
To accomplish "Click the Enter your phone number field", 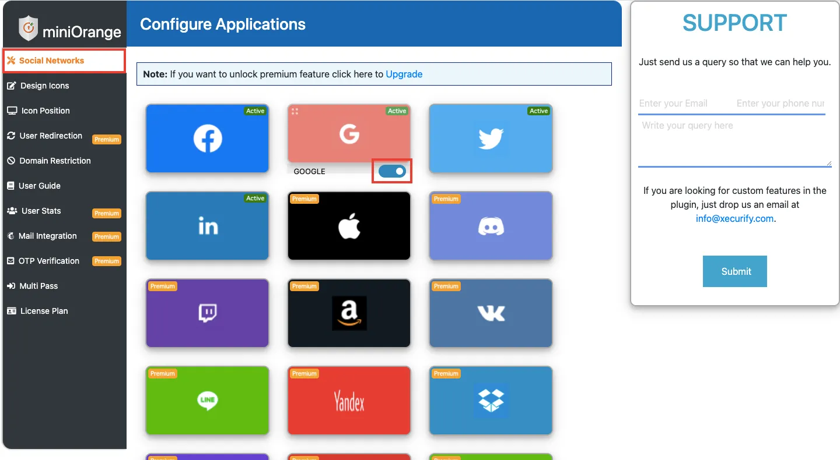I will [780, 104].
